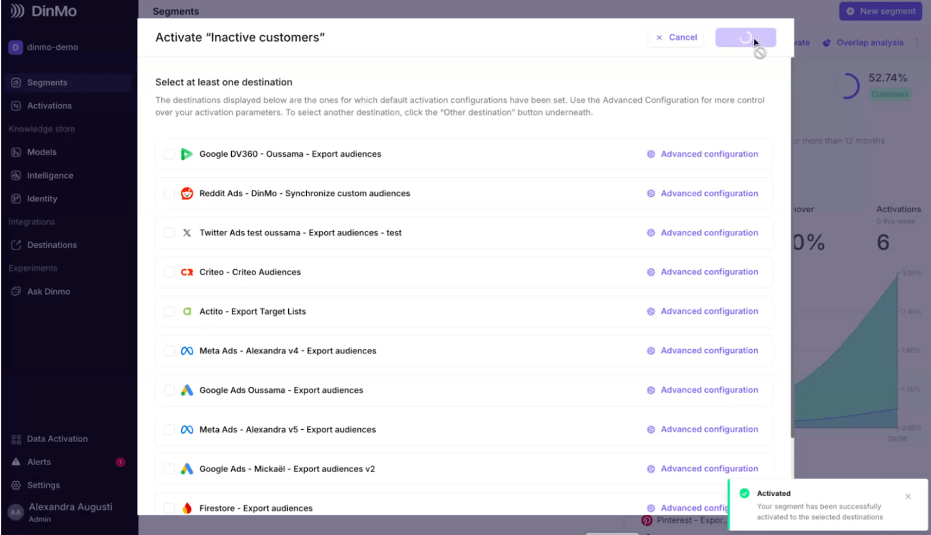Click the Criteo logo icon
This screenshot has width=931, height=535.
(x=187, y=272)
